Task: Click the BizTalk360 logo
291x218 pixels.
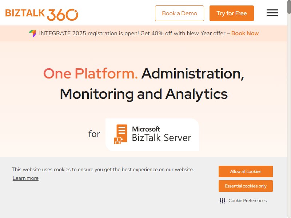Action: click(42, 15)
